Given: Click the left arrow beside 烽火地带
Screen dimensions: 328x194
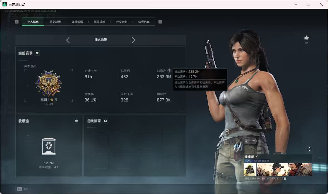Looking at the screenshot, I should click(68, 40).
